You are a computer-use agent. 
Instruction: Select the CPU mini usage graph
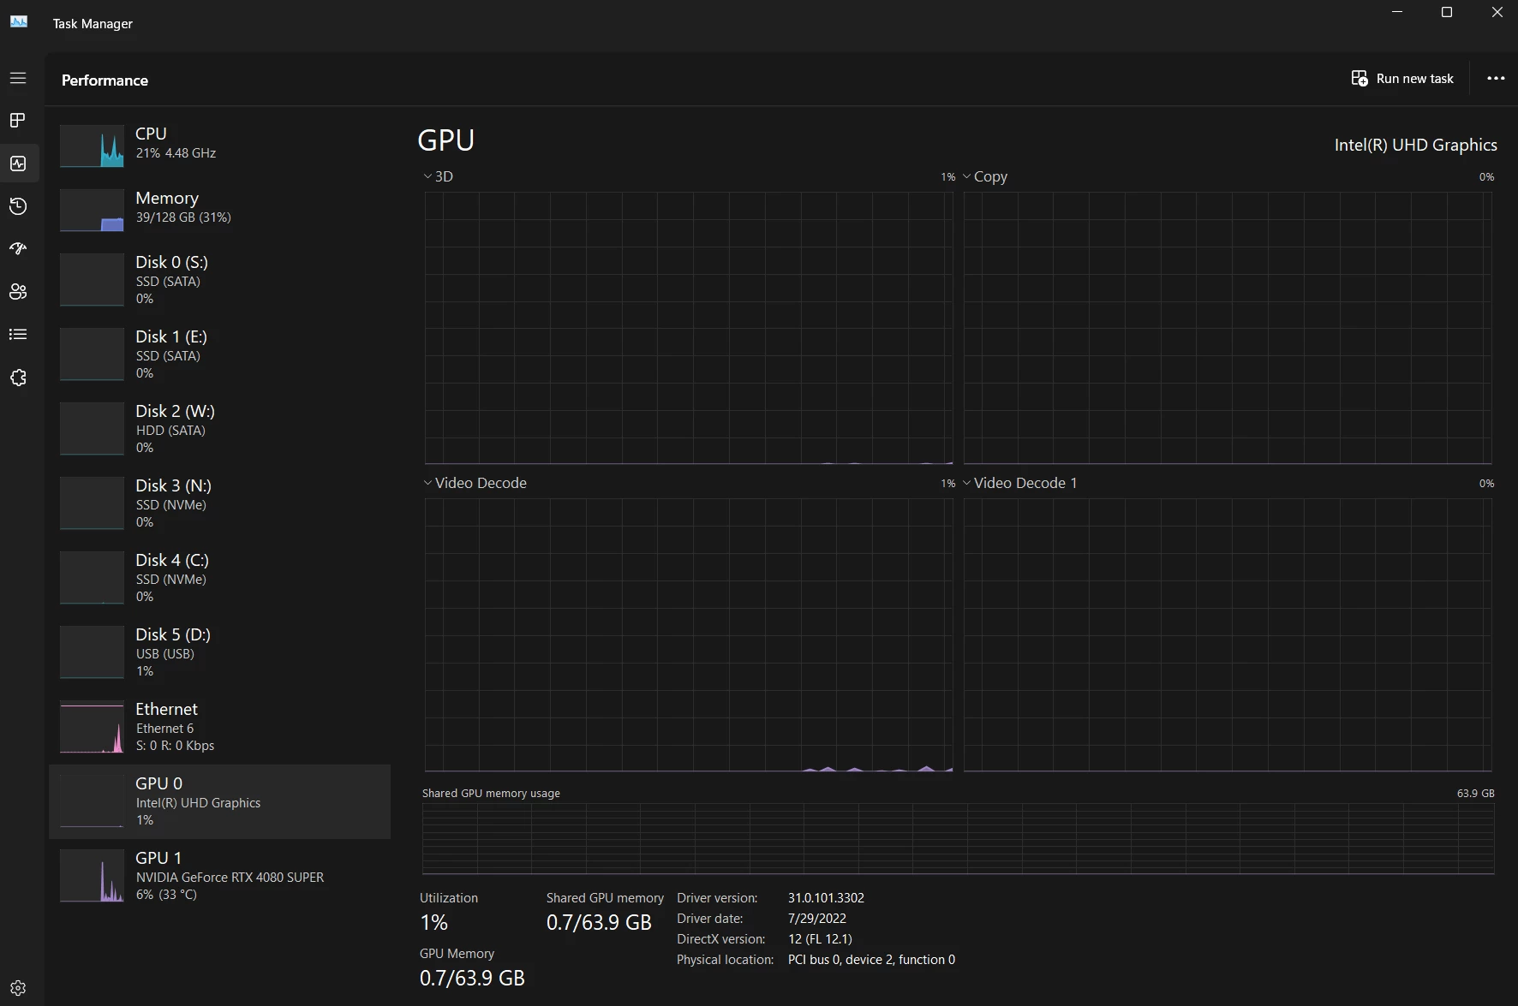point(92,146)
